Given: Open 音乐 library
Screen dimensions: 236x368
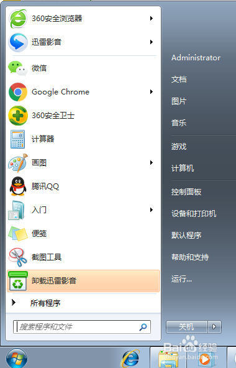Looking at the screenshot, I should coord(179,122).
